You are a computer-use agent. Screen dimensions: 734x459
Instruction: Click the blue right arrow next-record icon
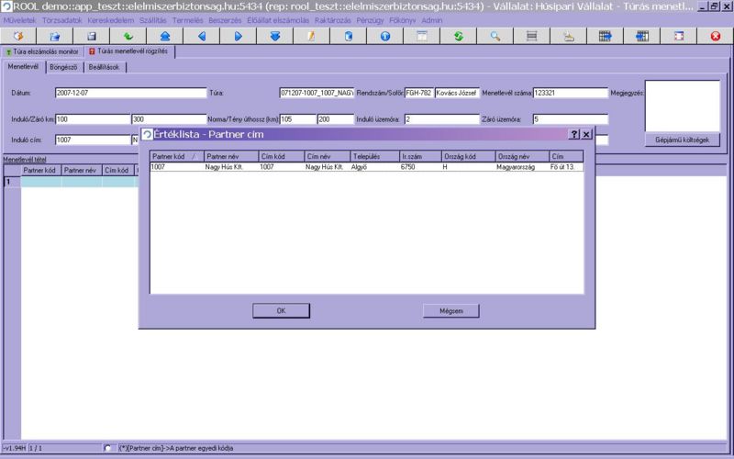click(x=238, y=37)
